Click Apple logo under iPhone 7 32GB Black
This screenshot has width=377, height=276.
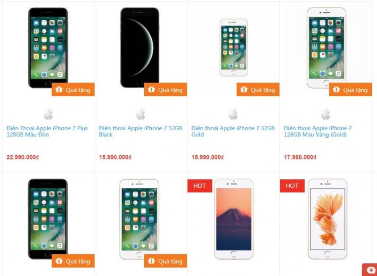[141, 114]
